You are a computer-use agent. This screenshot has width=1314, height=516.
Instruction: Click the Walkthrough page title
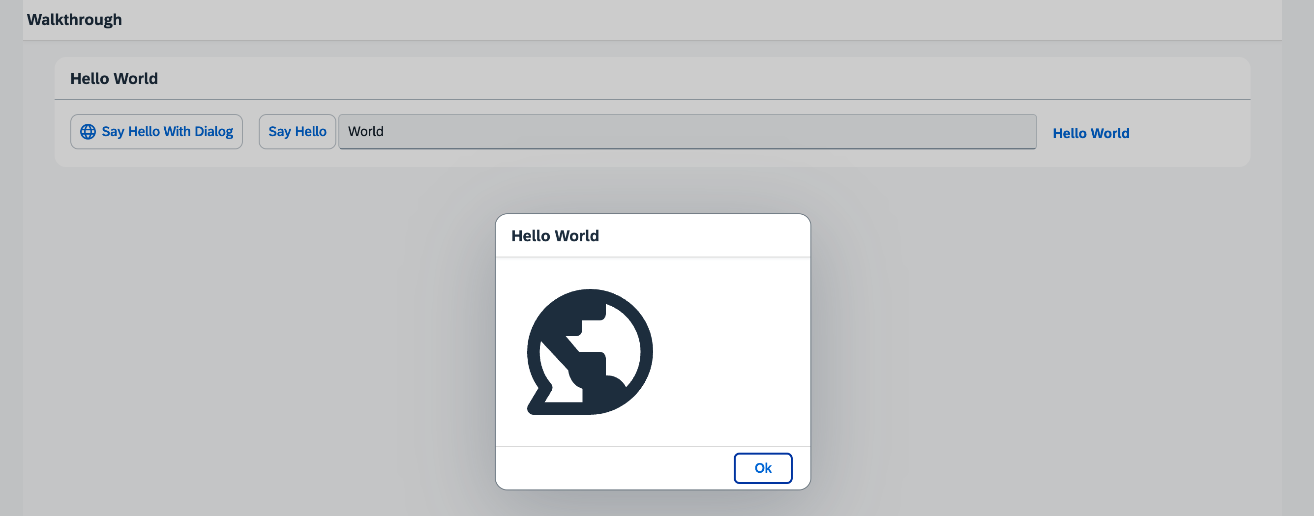(x=74, y=19)
